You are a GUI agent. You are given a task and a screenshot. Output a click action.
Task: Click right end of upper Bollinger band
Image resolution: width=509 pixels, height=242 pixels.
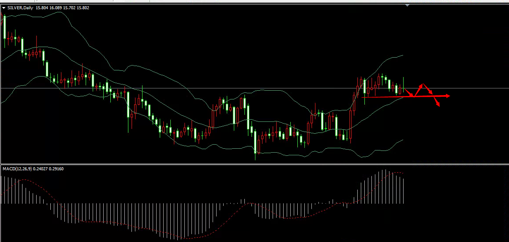coord(403,55)
